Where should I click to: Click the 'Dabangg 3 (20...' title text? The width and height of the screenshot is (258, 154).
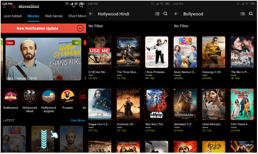point(213,72)
